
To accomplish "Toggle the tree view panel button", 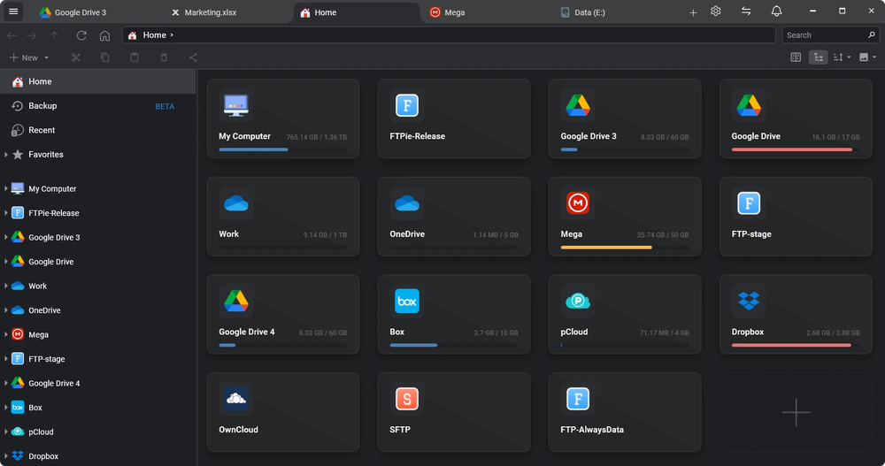I will 818,57.
